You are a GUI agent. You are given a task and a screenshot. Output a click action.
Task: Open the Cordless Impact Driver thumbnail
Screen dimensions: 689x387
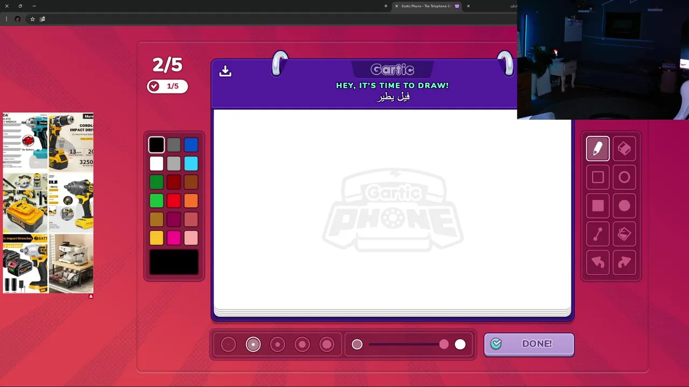click(71, 142)
